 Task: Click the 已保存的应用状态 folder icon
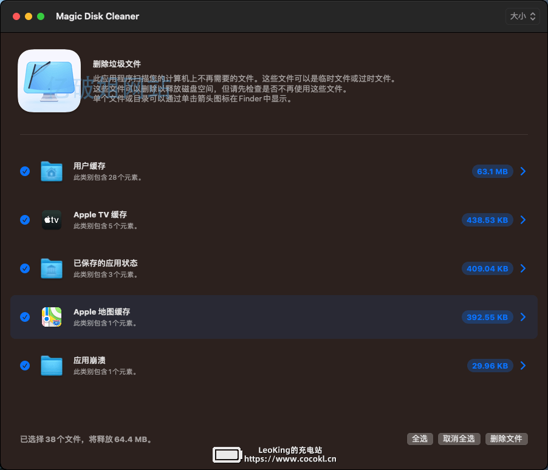point(52,268)
